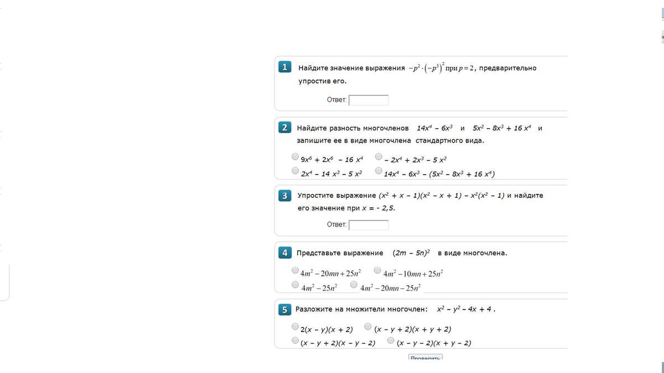The height and width of the screenshot is (373, 664).
Task: Select option 9x⁶ + 2x⁶ − 16x⁴
Action: pos(295,157)
